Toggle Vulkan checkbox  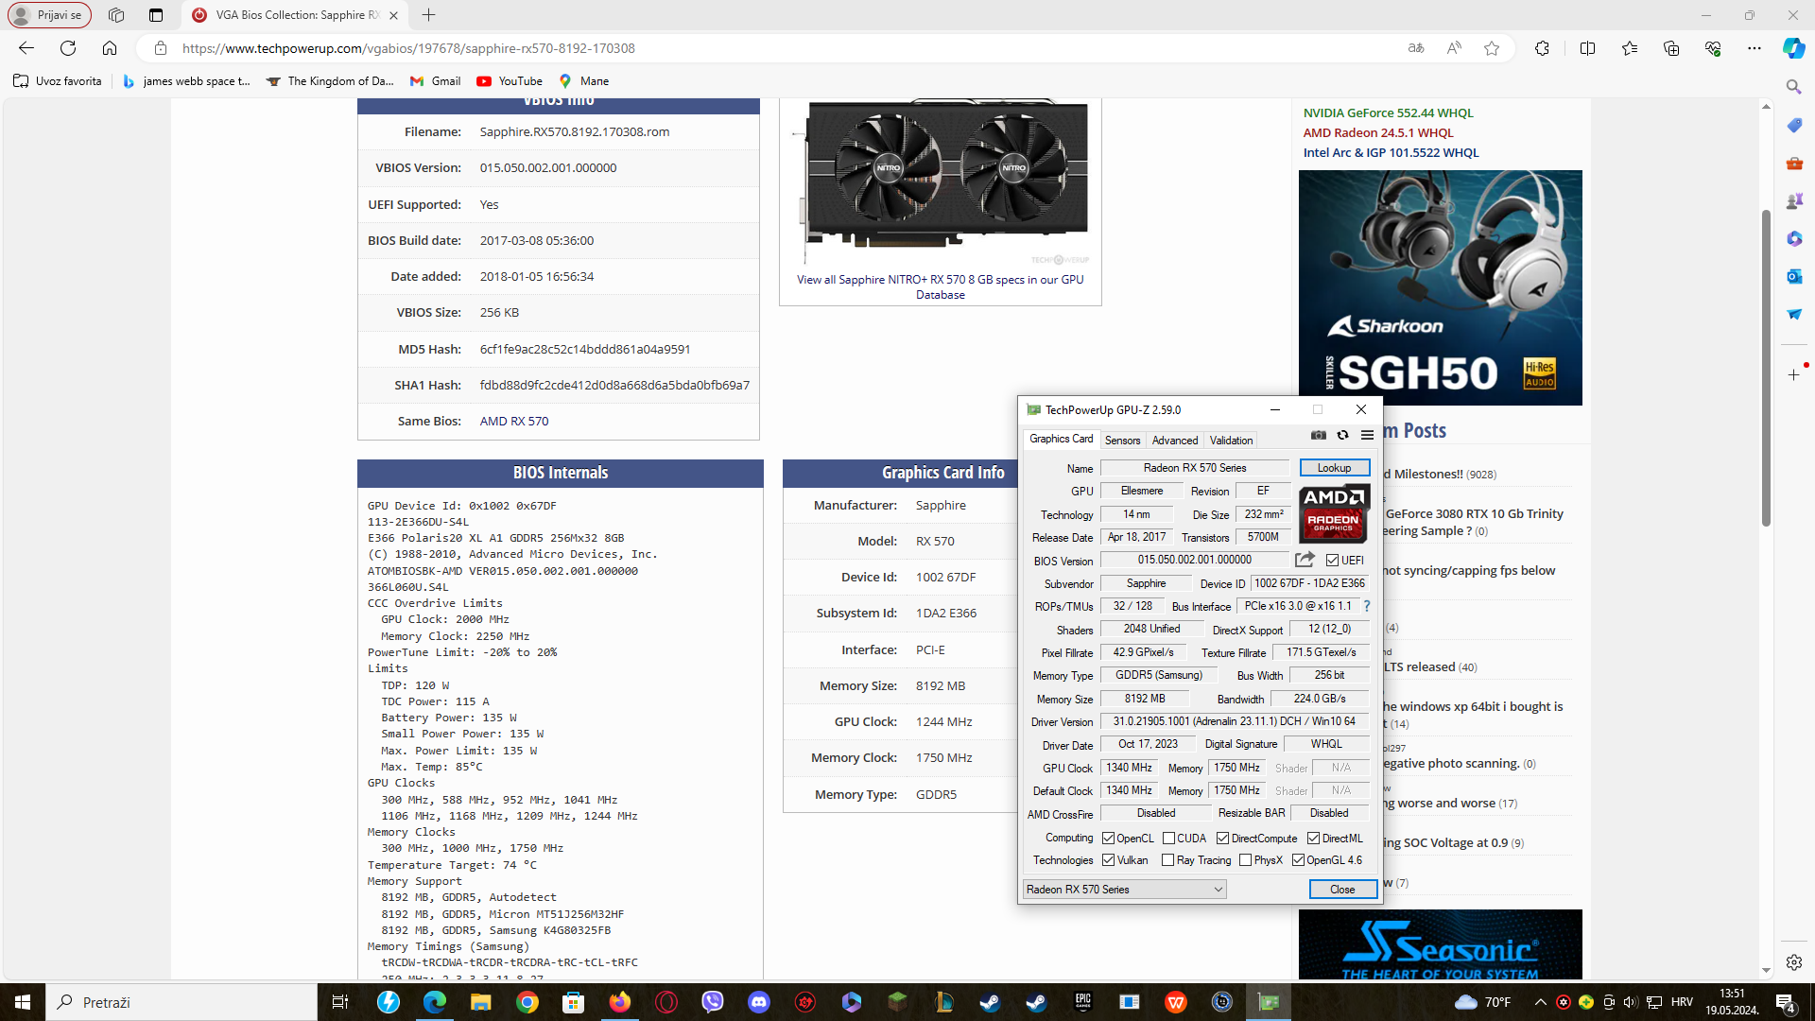tap(1108, 860)
